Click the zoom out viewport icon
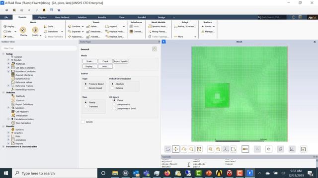Image resolution: width=318 pixels, height=178 pixels. [218, 149]
